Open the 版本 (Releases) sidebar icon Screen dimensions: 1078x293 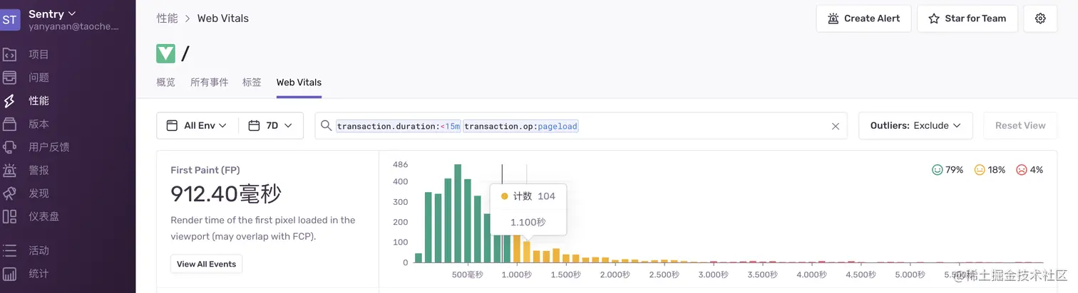10,124
